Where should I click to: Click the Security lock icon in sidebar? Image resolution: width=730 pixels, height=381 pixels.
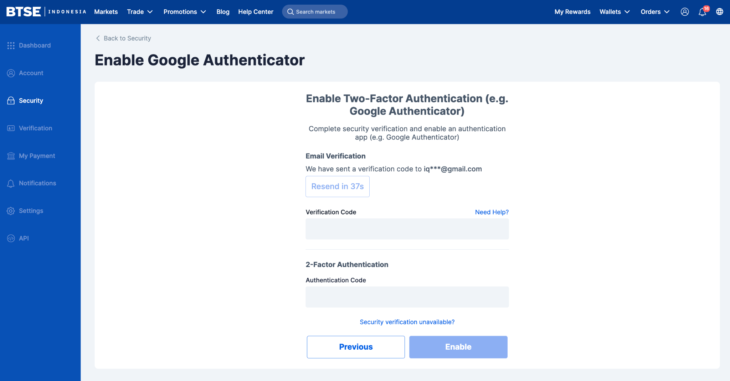tap(11, 101)
